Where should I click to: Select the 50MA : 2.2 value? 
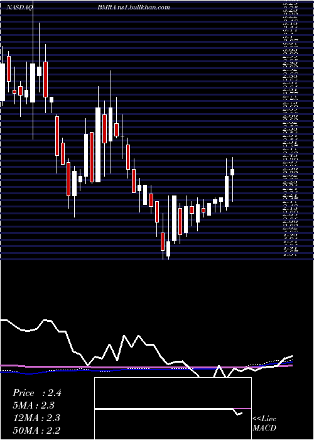point(36,430)
